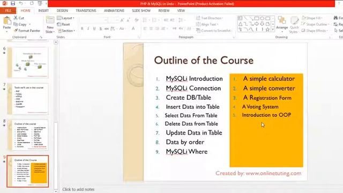Switch to the DESIGN tab
343x193 pixels.
62,11
